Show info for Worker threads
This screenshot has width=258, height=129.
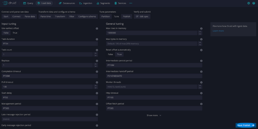click(201, 82)
